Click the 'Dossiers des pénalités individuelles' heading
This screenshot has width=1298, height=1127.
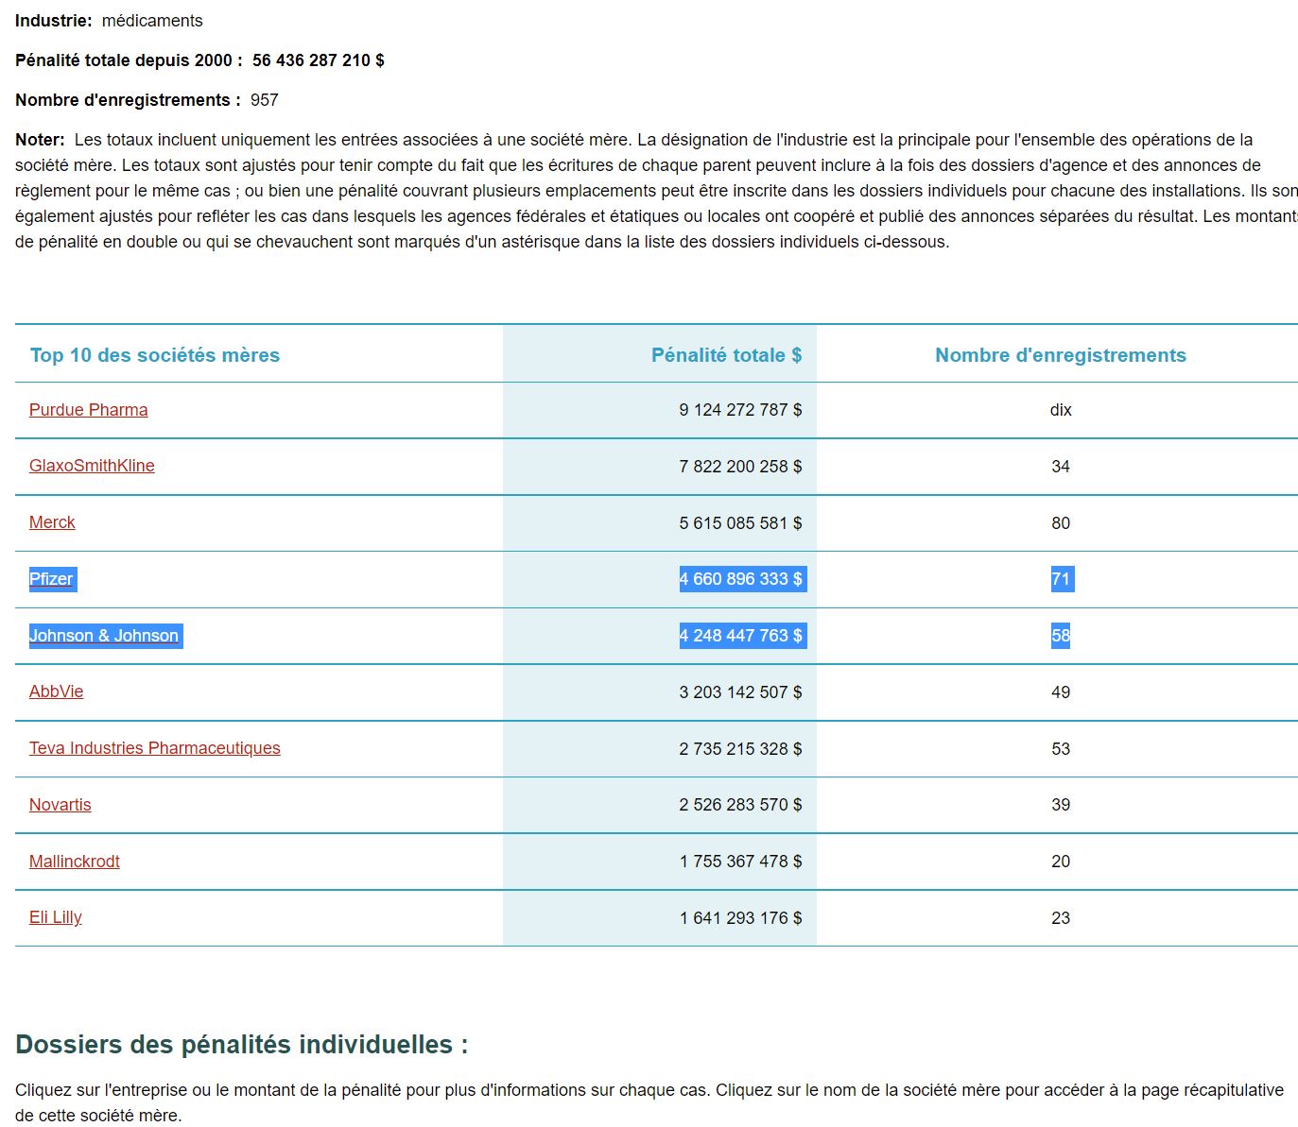[242, 1044]
